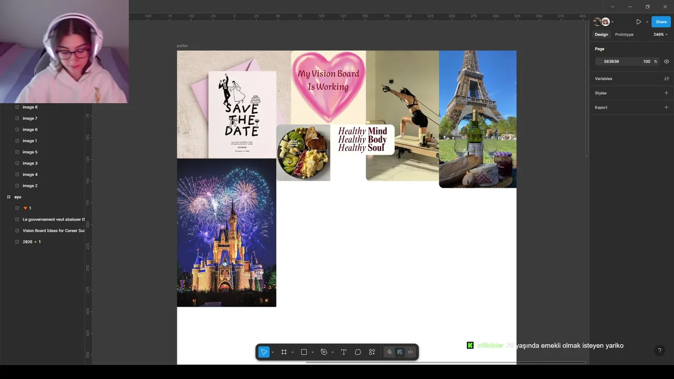Open the Design tab
This screenshot has height=379, width=674.
(601, 34)
